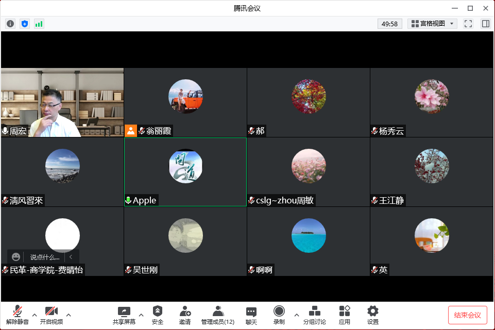Open the 安全 security options
Viewport: 495px width, 330px height.
[158, 315]
